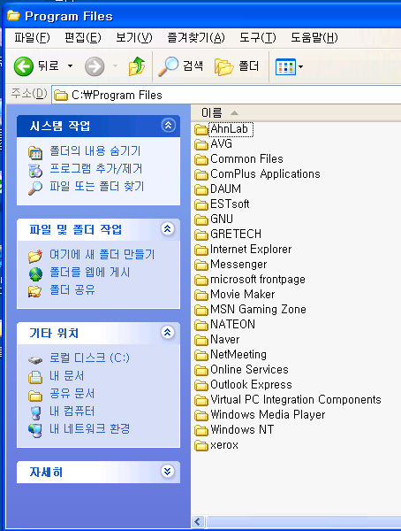Select the NetMeeting folder name
The height and width of the screenshot is (531, 401).
(238, 355)
